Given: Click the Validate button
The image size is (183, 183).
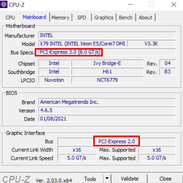Looking at the screenshot, I should [130, 179].
